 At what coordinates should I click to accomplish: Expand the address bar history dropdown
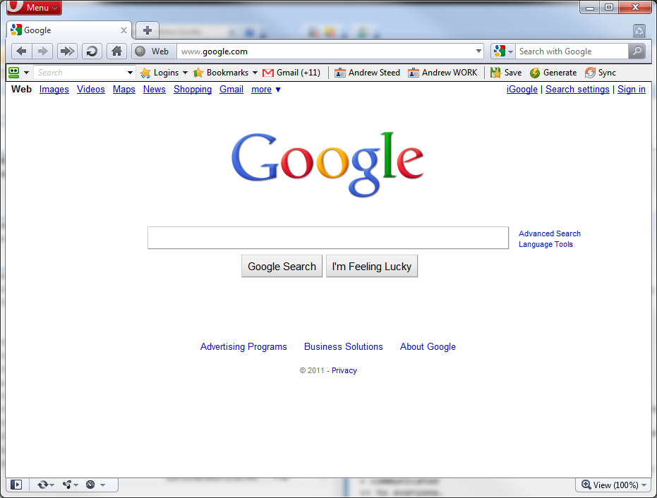[x=478, y=51]
